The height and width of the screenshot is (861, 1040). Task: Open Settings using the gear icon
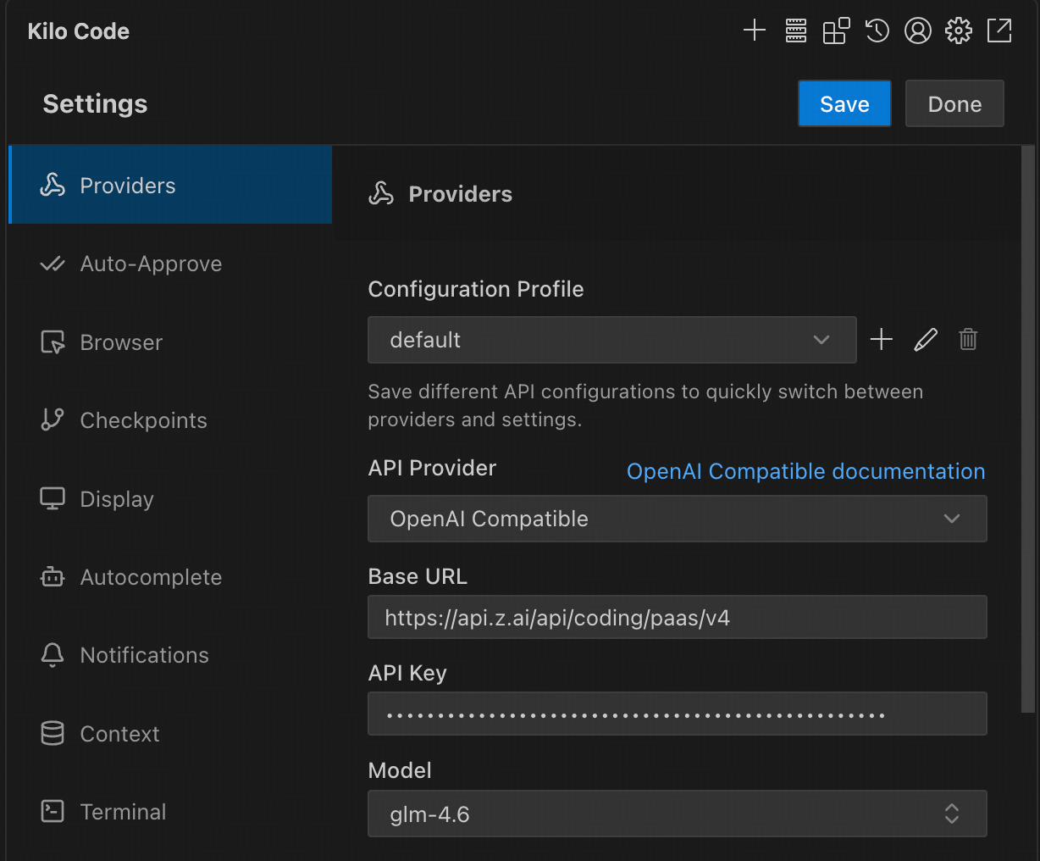pyautogui.click(x=958, y=31)
